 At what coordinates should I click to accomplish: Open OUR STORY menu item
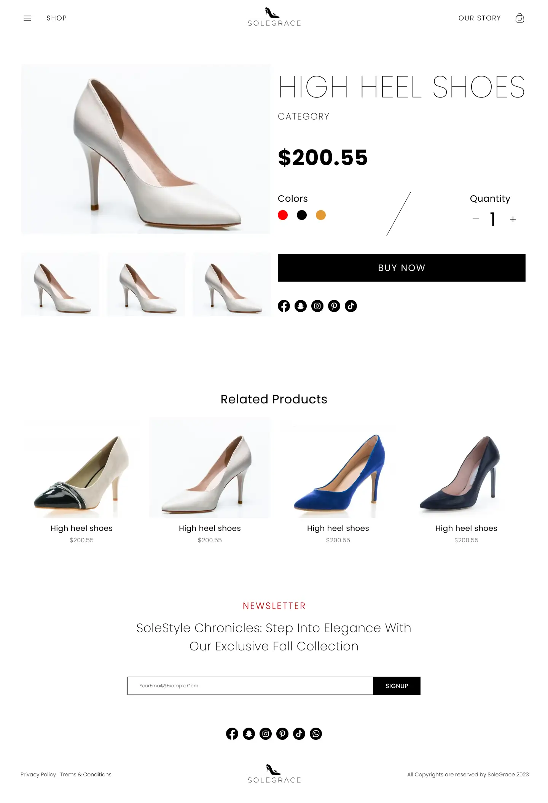coord(479,18)
